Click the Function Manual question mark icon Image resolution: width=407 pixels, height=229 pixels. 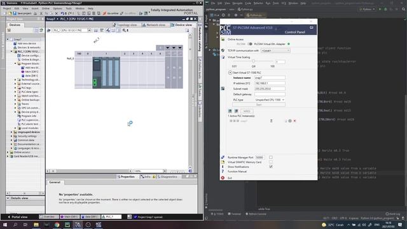[x=223, y=171]
